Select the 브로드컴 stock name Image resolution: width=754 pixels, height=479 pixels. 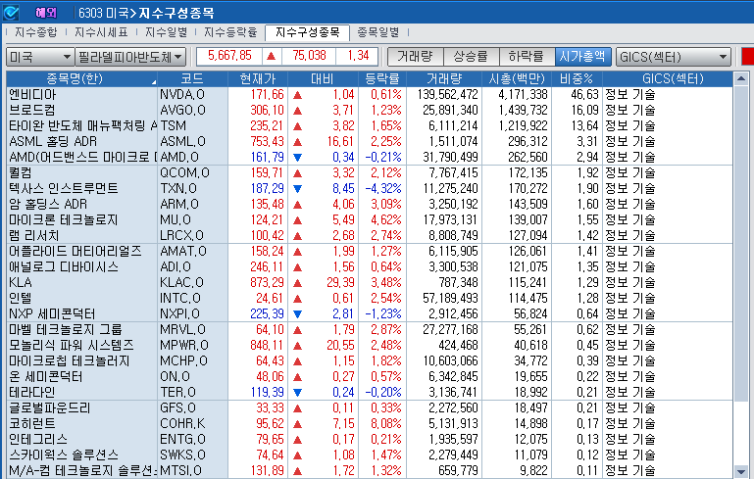(32, 111)
